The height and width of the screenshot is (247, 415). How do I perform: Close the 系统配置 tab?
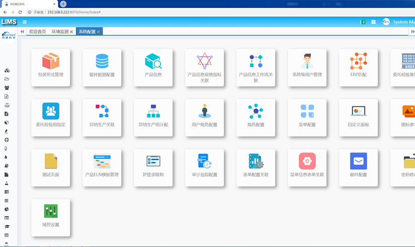coord(99,32)
